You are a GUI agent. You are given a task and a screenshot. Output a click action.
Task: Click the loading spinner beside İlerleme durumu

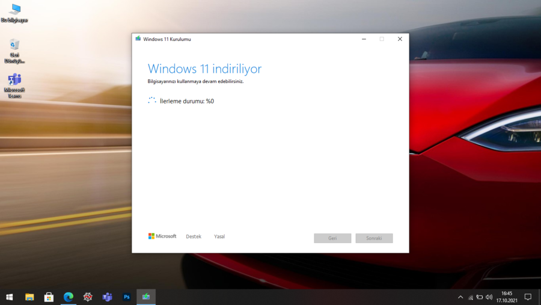152,100
